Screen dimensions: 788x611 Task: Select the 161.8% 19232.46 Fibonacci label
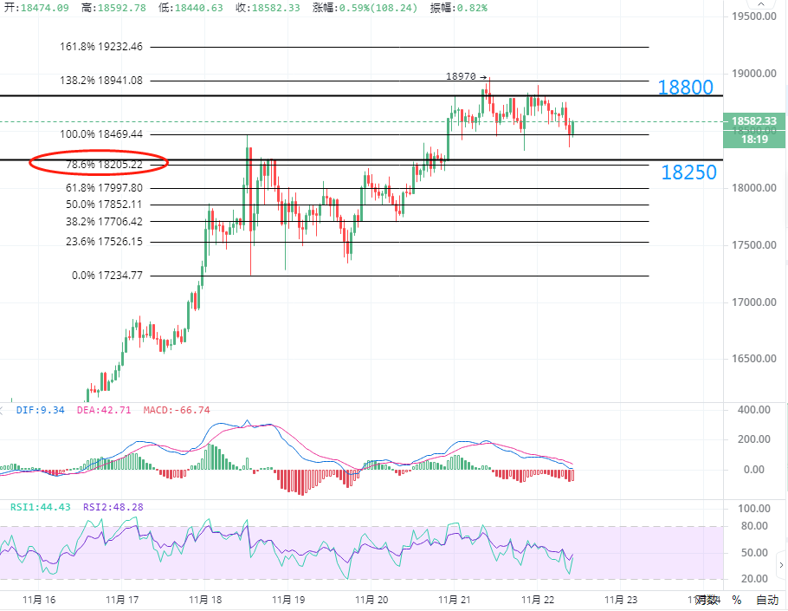pyautogui.click(x=101, y=47)
